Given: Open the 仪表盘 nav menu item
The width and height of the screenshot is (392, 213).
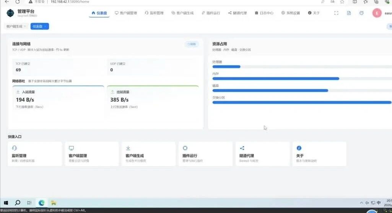Looking at the screenshot, I should click(99, 13).
